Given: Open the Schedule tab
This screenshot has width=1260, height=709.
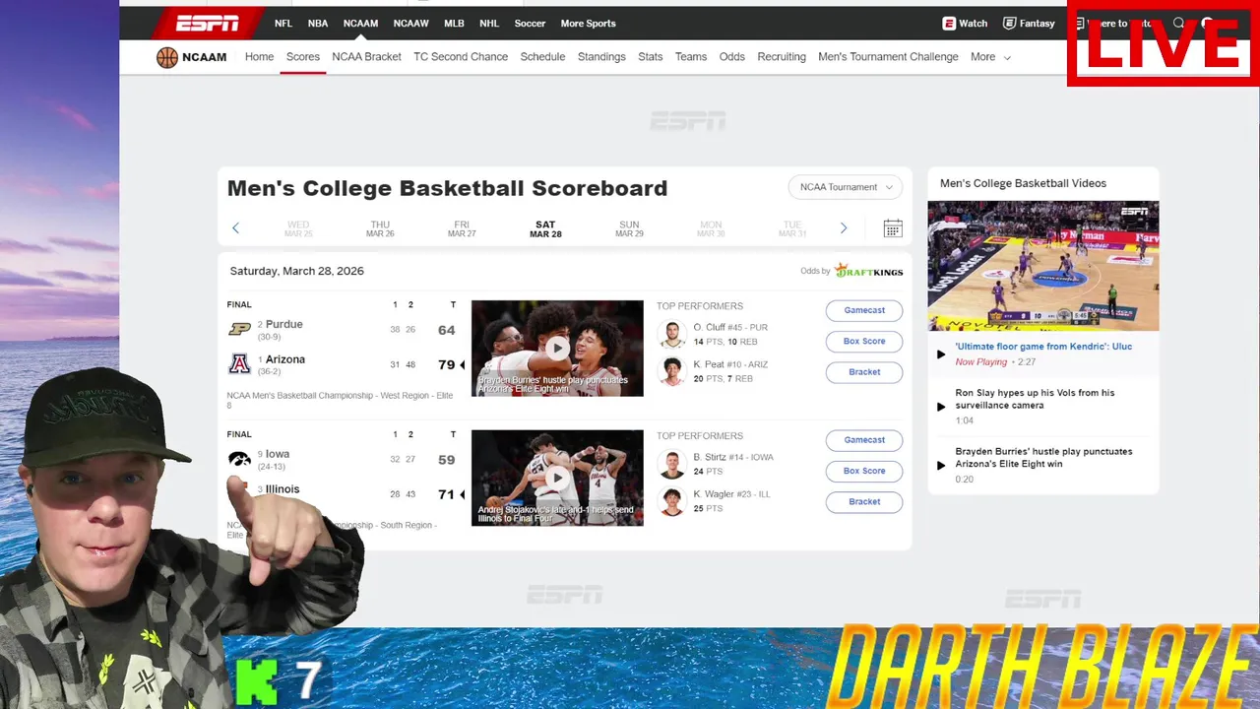Looking at the screenshot, I should click(x=542, y=57).
